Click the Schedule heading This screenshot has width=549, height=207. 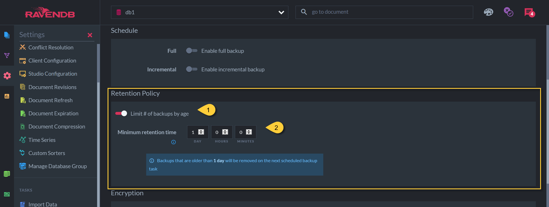tap(124, 31)
